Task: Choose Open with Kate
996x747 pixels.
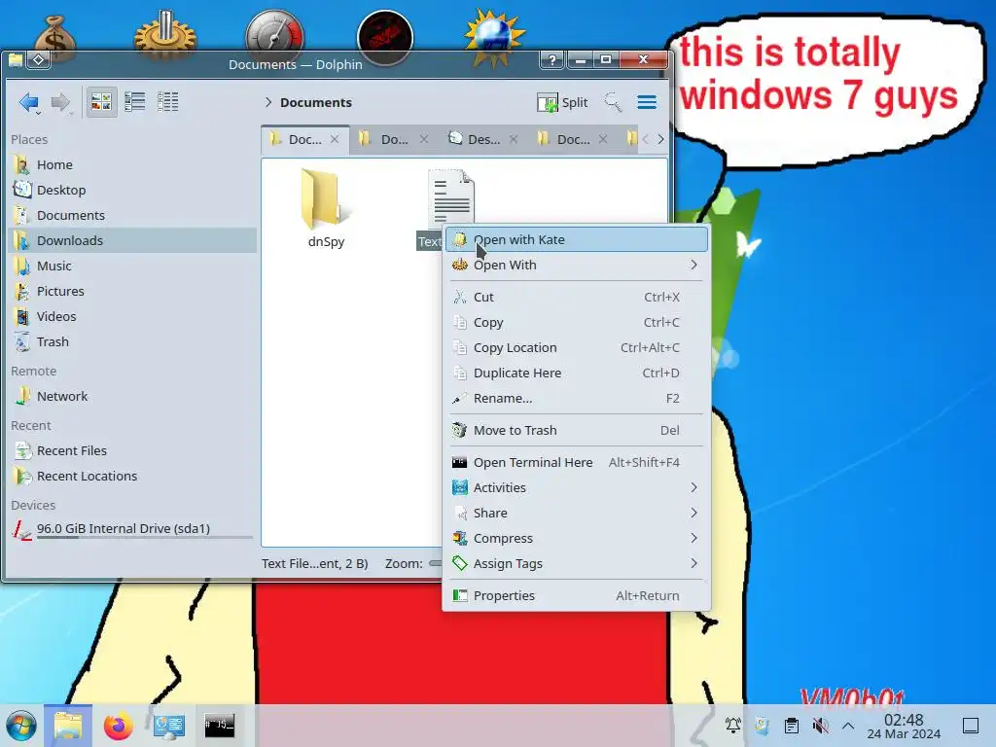Action: (577, 239)
